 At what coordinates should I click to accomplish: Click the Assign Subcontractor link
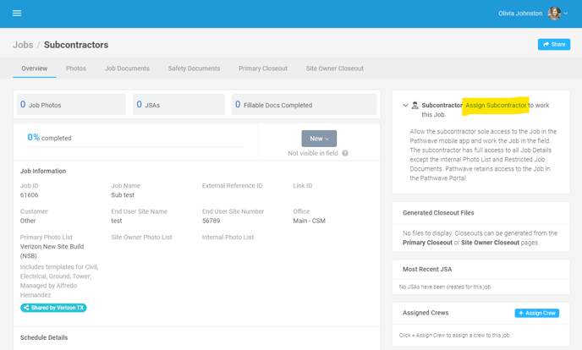click(496, 106)
